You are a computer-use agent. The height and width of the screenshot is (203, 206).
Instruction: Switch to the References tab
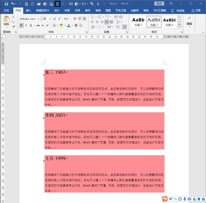77,10
